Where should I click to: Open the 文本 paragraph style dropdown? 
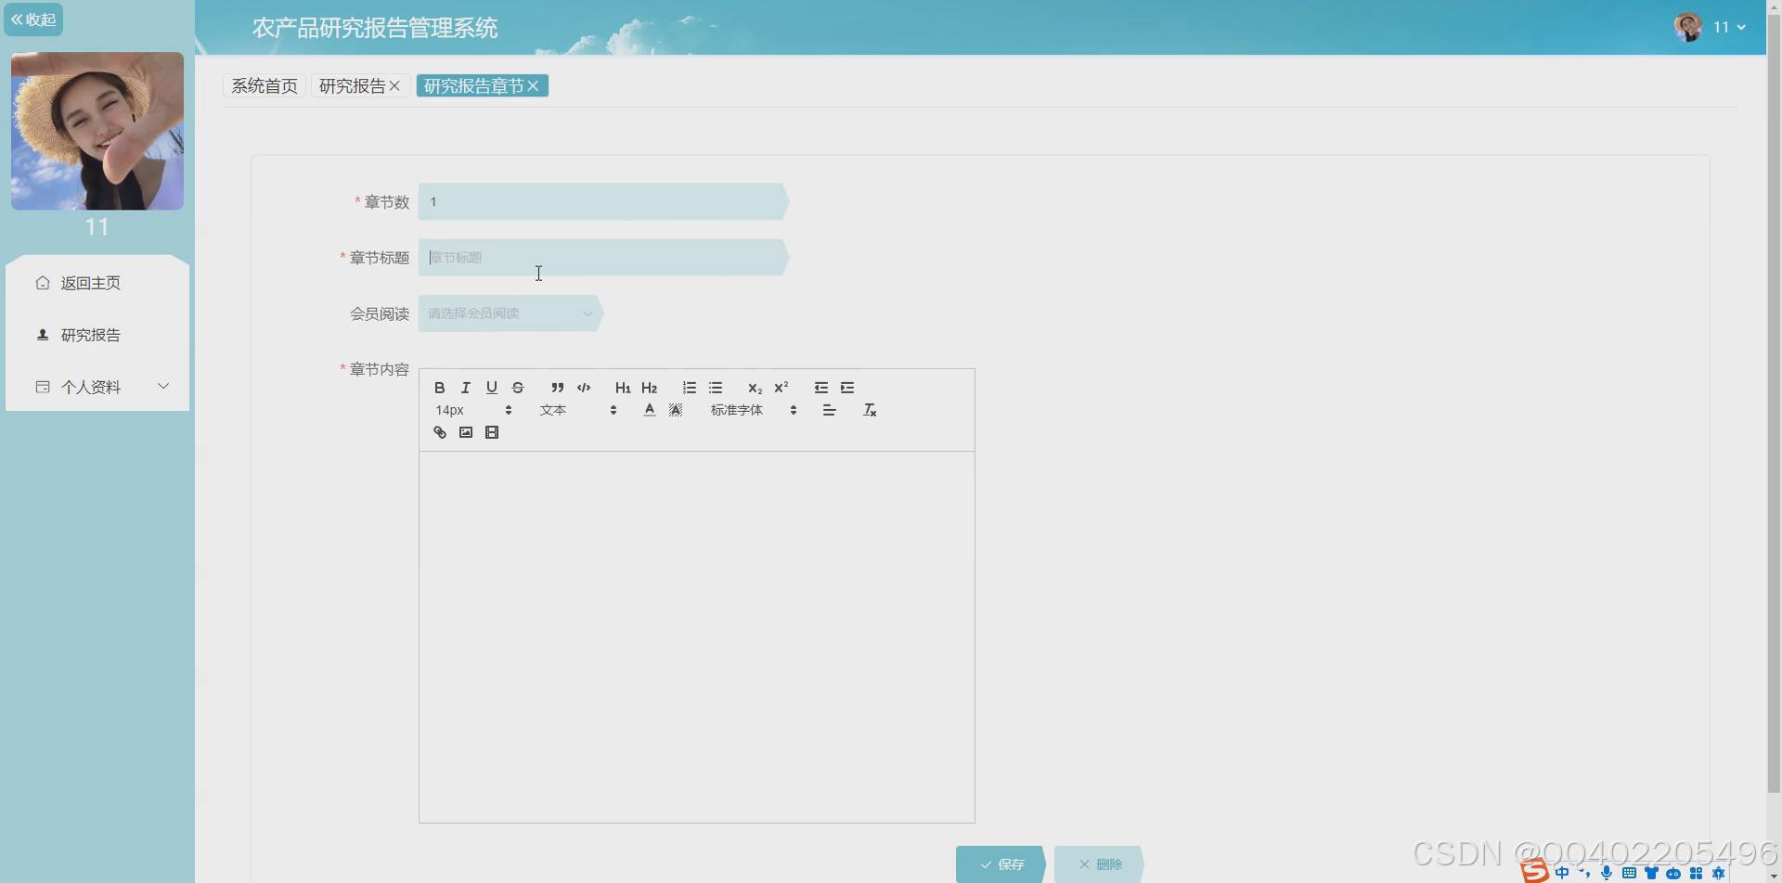coord(578,410)
